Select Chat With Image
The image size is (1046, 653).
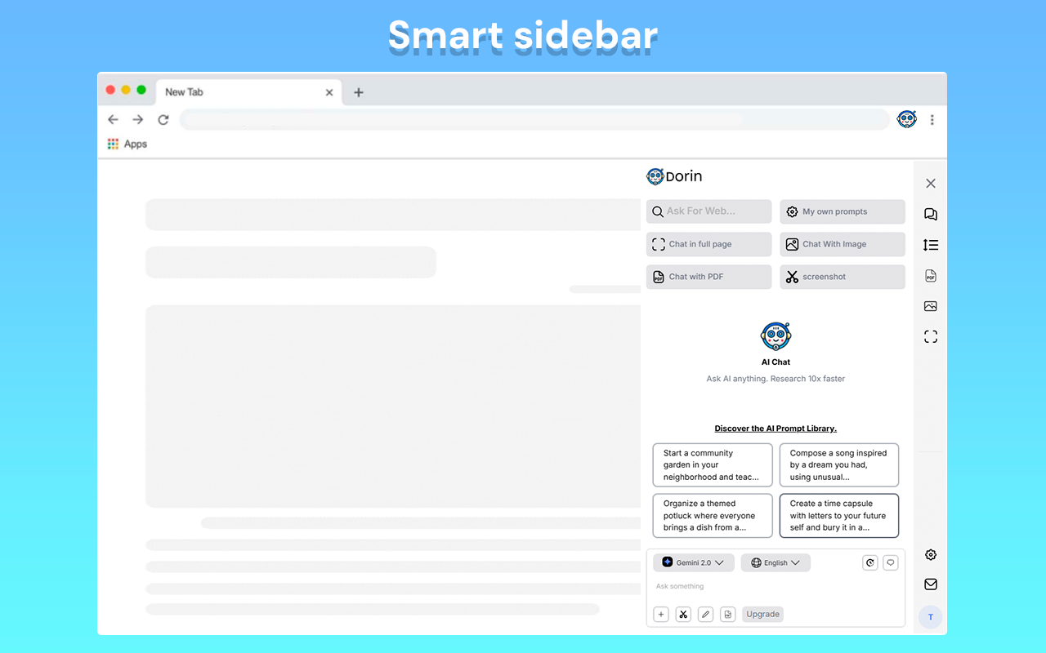843,244
